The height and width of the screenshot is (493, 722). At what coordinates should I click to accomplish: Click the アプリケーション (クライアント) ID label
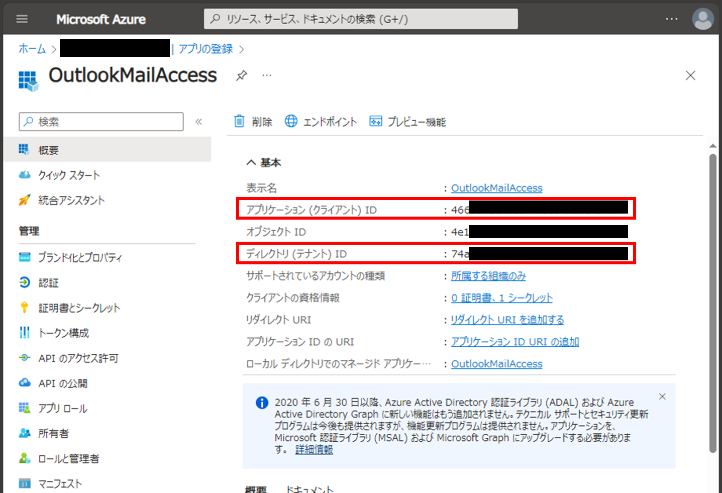pyautogui.click(x=312, y=210)
